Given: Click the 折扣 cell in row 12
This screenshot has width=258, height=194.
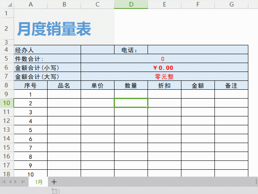Looking at the screenshot, I should pos(164,121).
